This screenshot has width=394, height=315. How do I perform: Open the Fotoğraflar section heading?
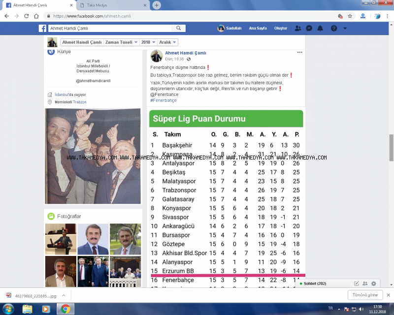click(69, 216)
